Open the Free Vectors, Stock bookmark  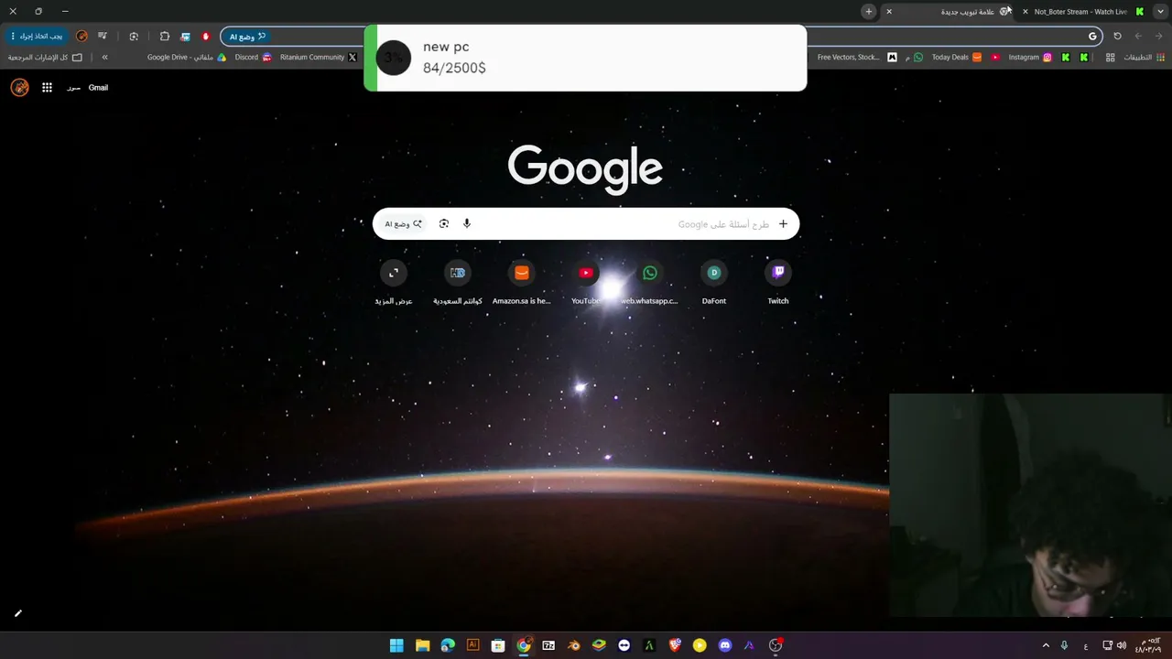tap(857, 57)
